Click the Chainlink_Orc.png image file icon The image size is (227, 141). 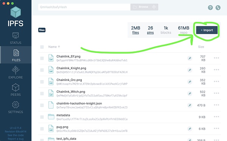[x=51, y=82]
